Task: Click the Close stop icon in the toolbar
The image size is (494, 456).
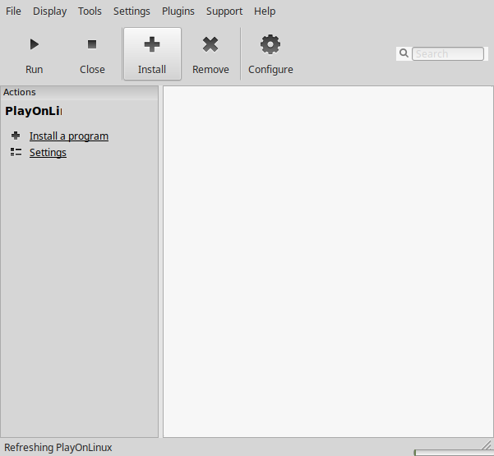Action: (x=92, y=44)
